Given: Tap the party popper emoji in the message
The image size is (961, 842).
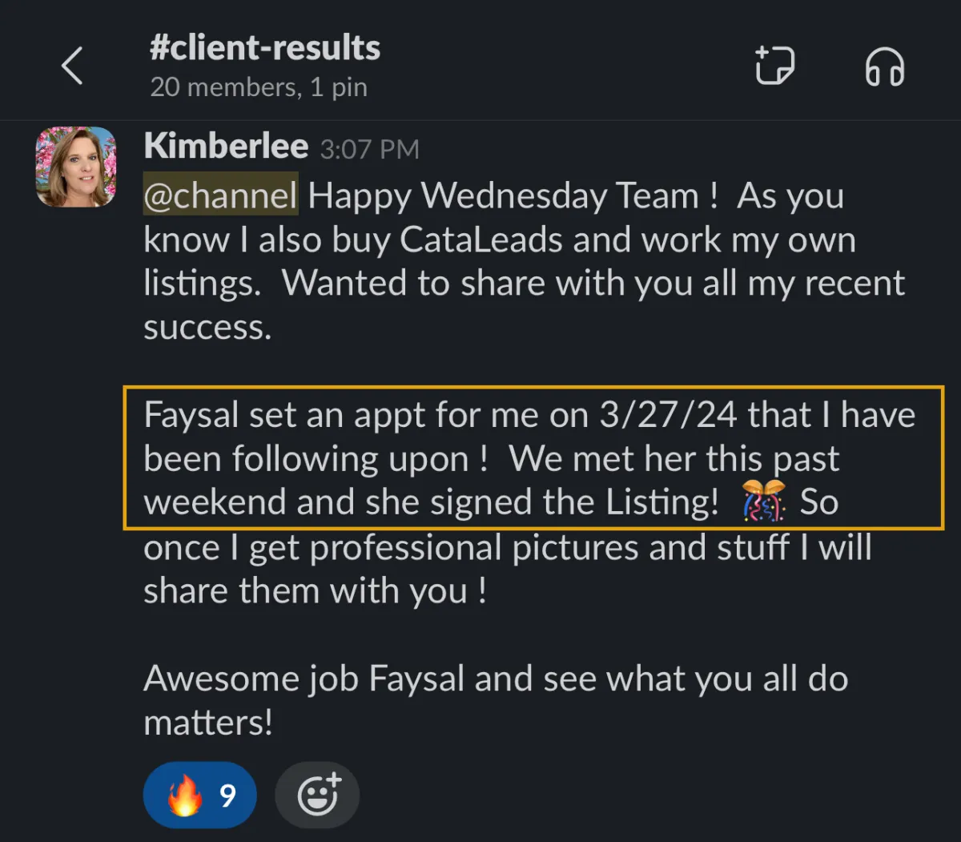Looking at the screenshot, I should click(x=762, y=502).
